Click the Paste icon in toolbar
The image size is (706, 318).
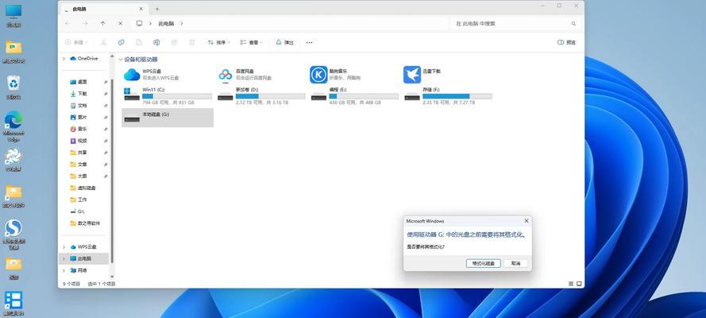pos(139,42)
